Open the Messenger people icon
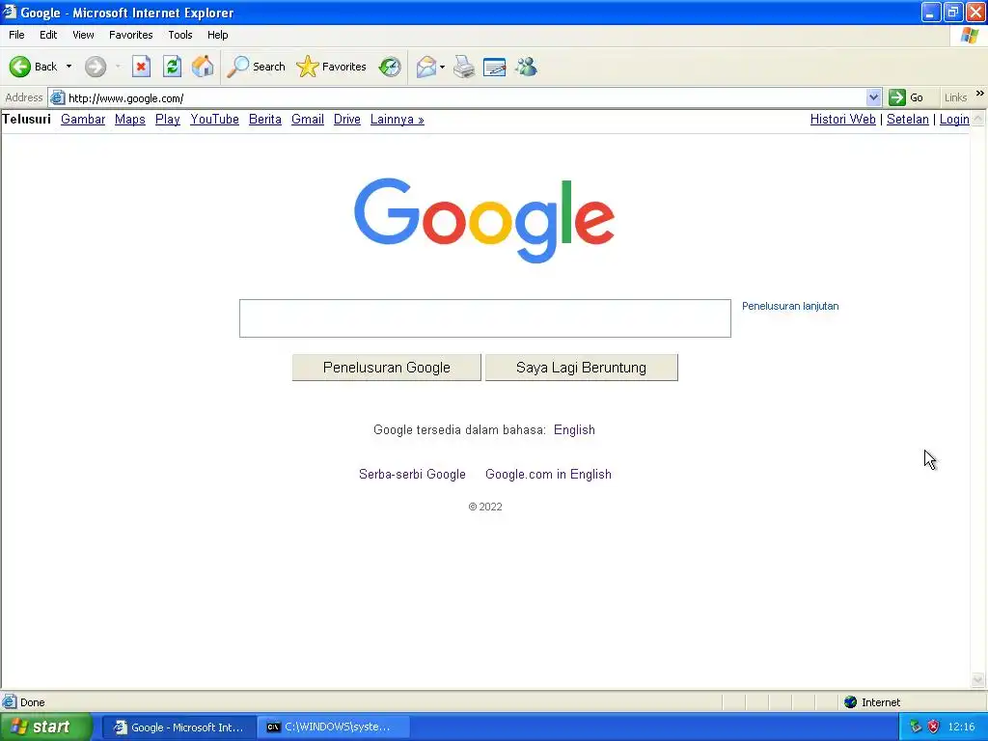This screenshot has height=741, width=988. (526, 67)
